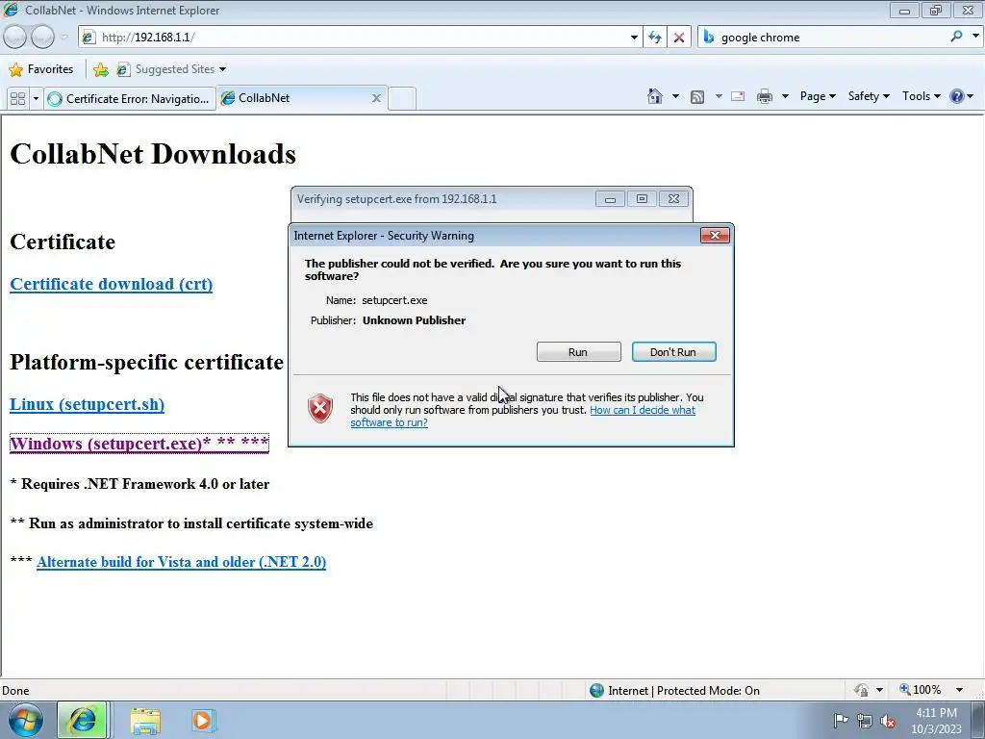Click the Back navigation arrow
The image size is (985, 739).
coord(15,38)
